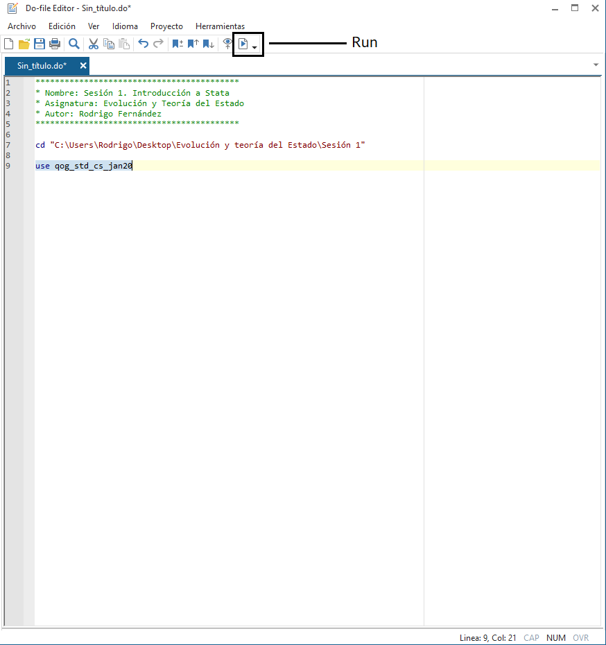This screenshot has width=606, height=645.
Task: Show file in viewer eye icon
Action: (227, 44)
